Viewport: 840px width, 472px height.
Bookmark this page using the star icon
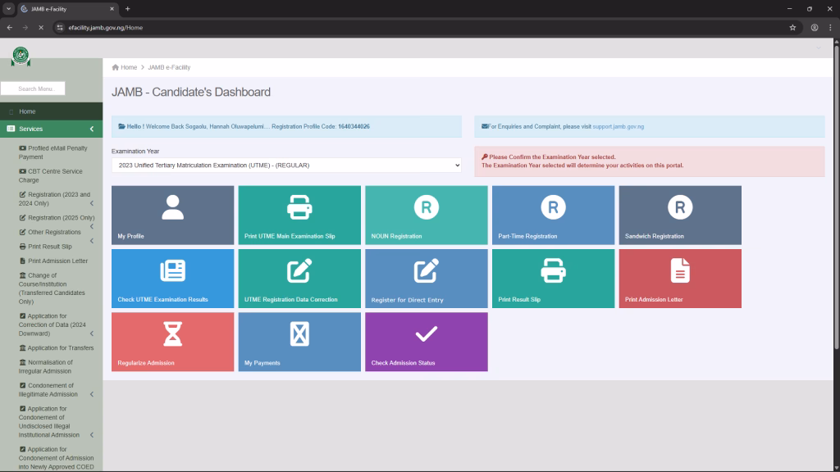pyautogui.click(x=792, y=27)
